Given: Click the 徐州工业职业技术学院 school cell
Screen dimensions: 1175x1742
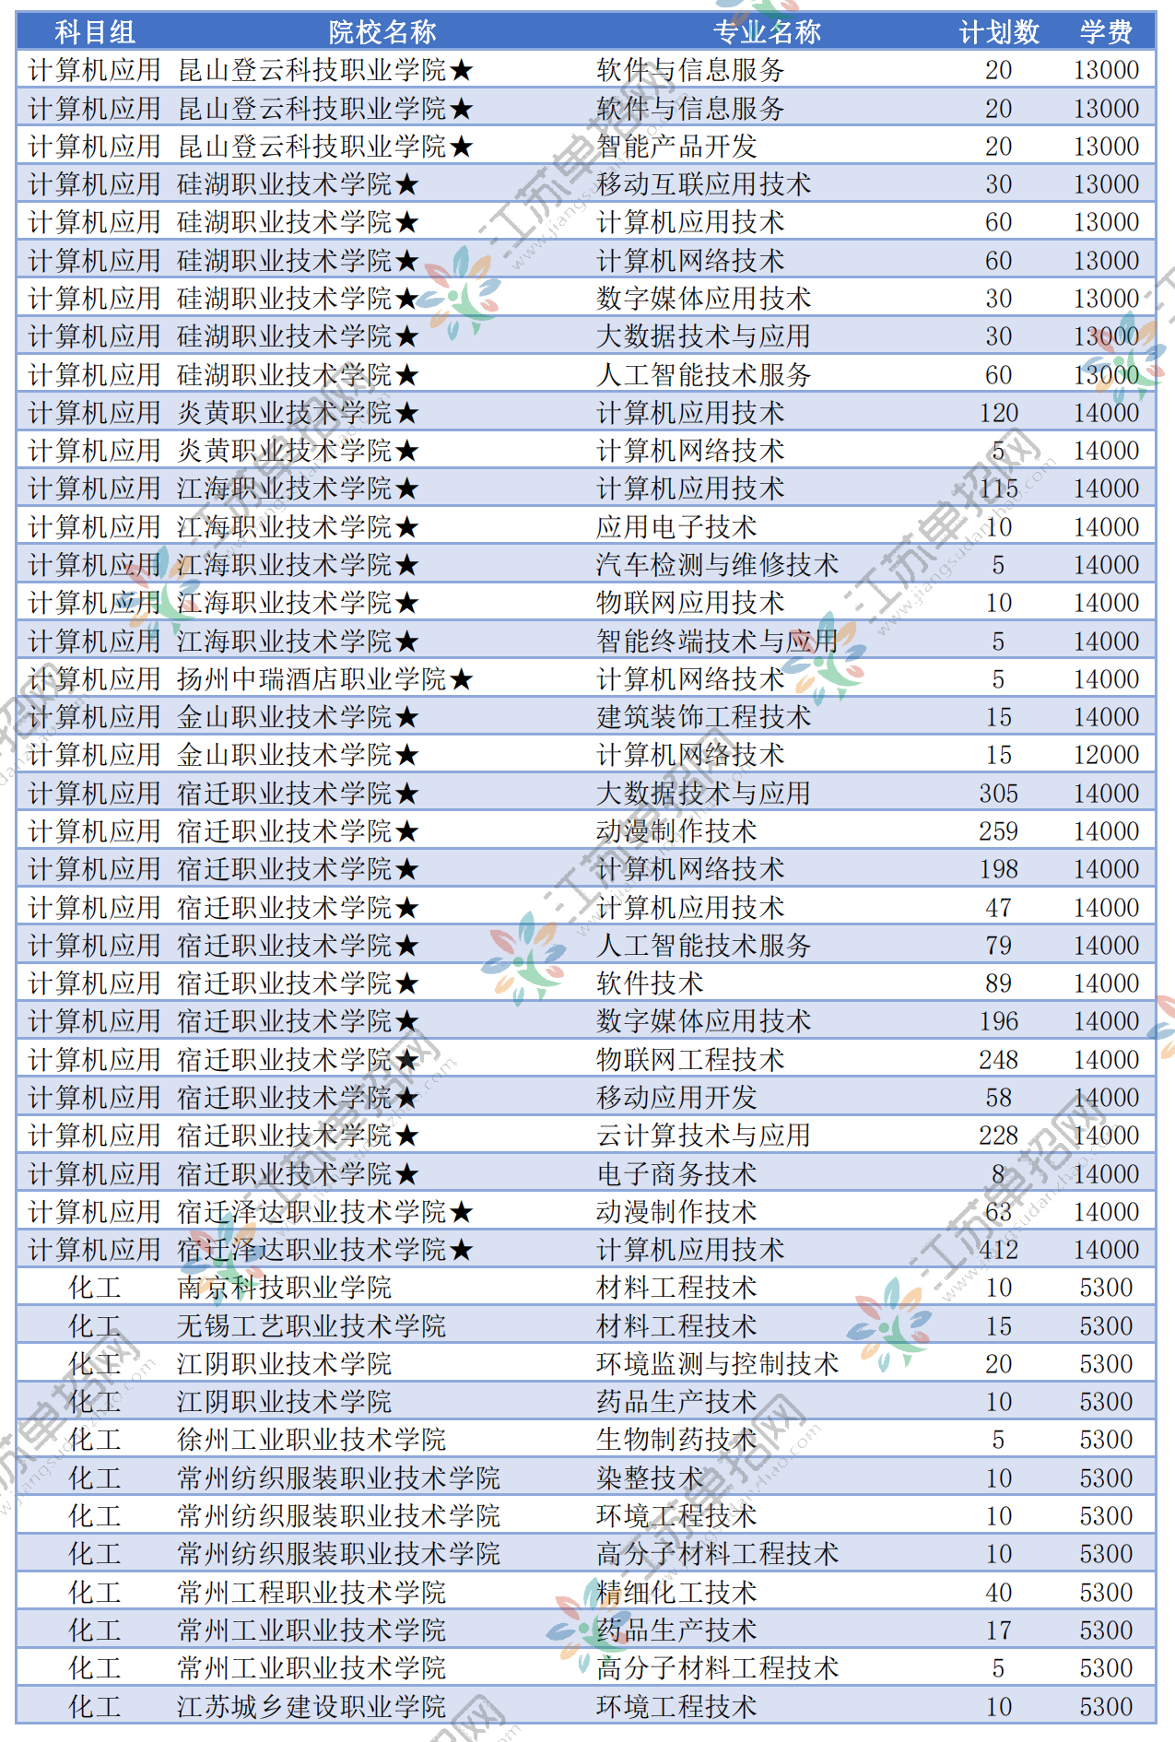Looking at the screenshot, I should coord(311,1440).
